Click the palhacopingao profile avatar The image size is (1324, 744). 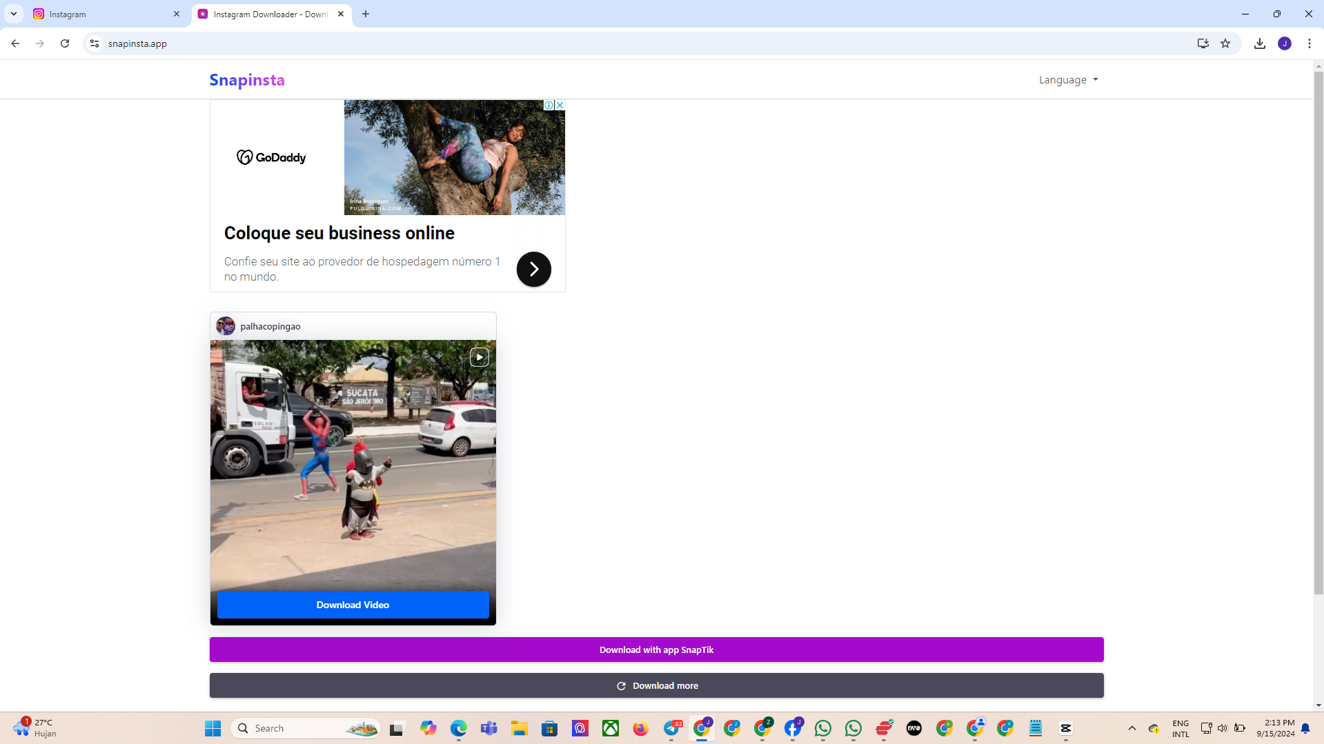[x=226, y=326]
